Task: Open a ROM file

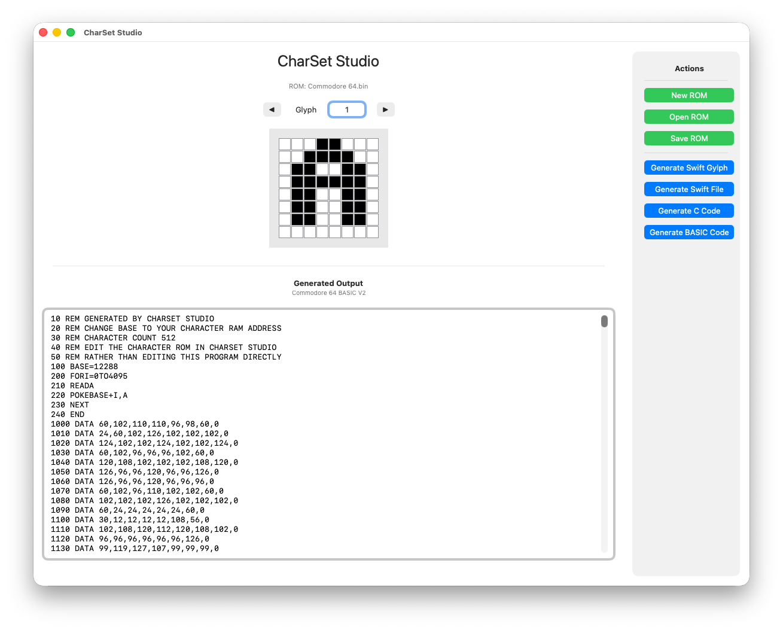Action: tap(688, 117)
